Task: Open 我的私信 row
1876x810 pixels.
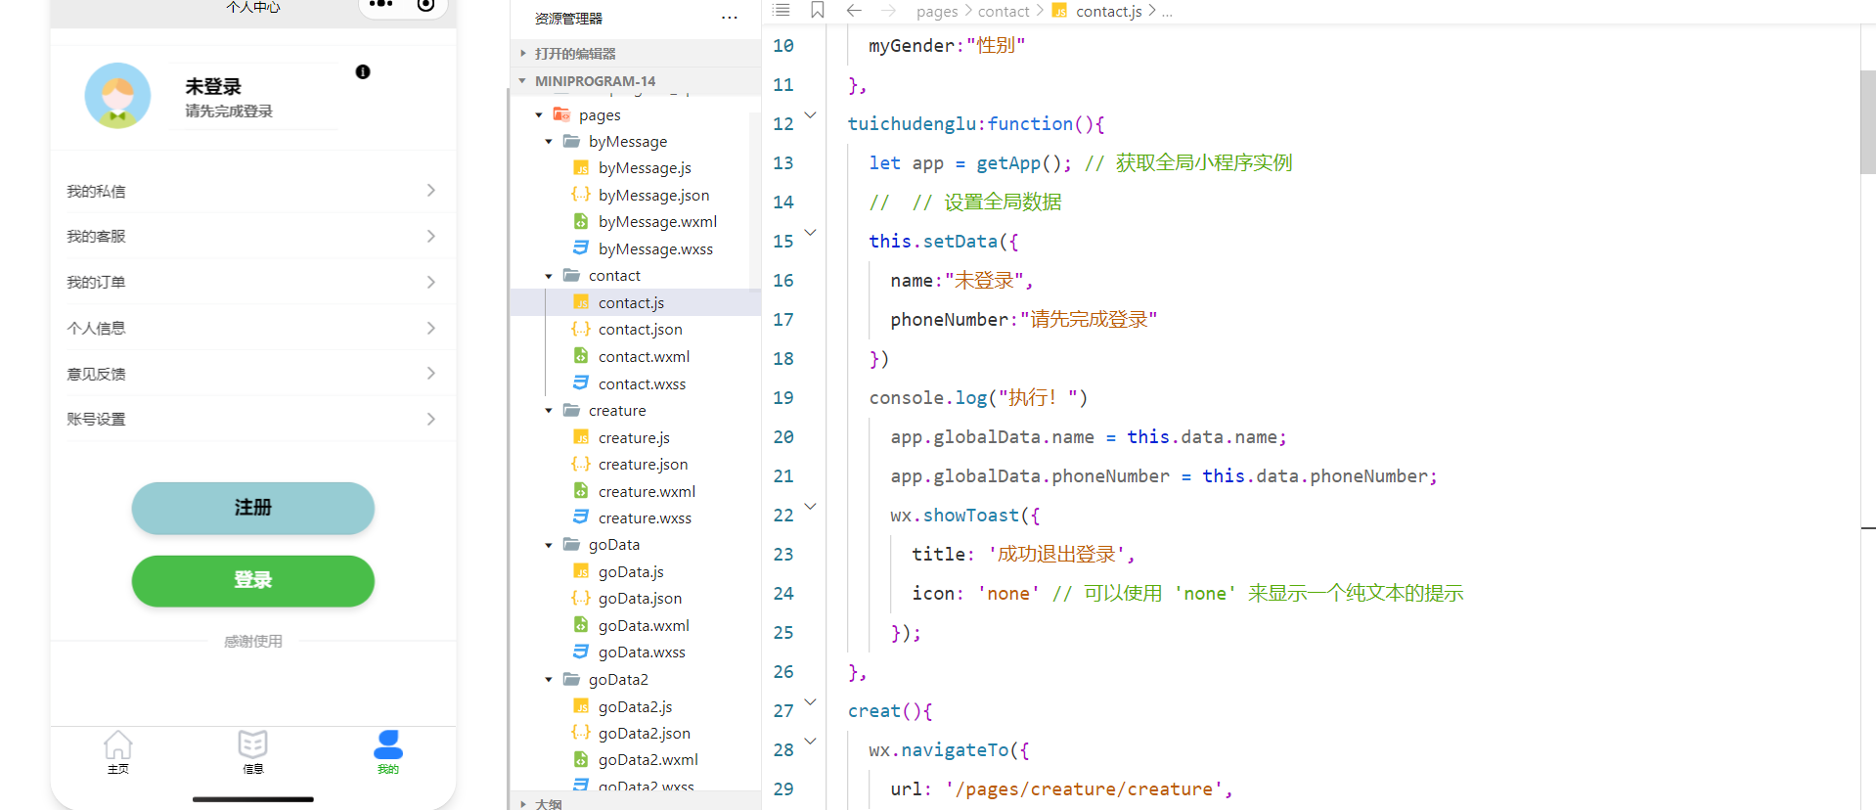Action: (252, 191)
